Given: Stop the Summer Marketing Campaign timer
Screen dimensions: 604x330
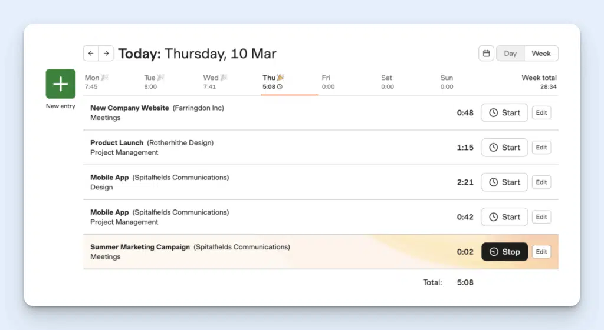Looking at the screenshot, I should [504, 252].
